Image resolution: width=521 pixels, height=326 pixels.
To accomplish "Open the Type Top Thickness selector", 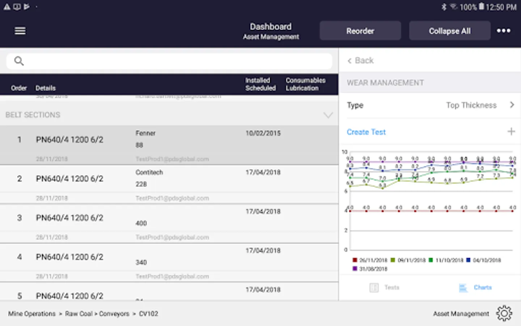I will (x=430, y=105).
